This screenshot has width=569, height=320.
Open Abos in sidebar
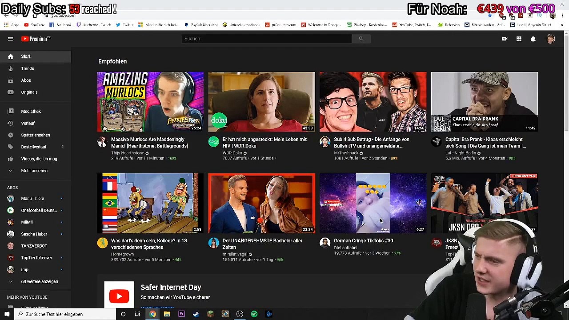pos(36,80)
